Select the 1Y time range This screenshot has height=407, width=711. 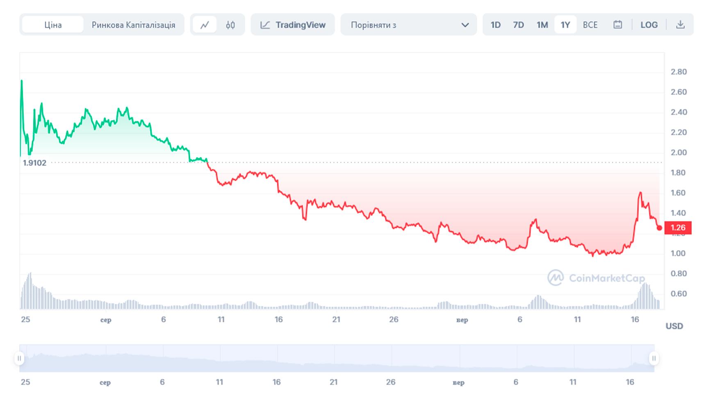pos(565,25)
